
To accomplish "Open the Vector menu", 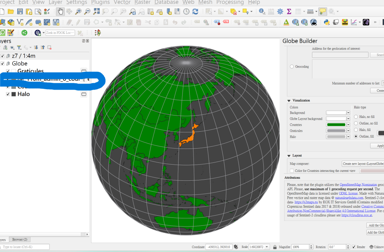I will pos(122,3).
